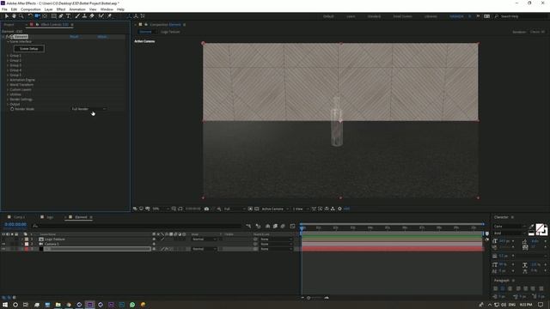The height and width of the screenshot is (309, 550).
Task: Open the Effect menu
Action: click(x=61, y=9)
